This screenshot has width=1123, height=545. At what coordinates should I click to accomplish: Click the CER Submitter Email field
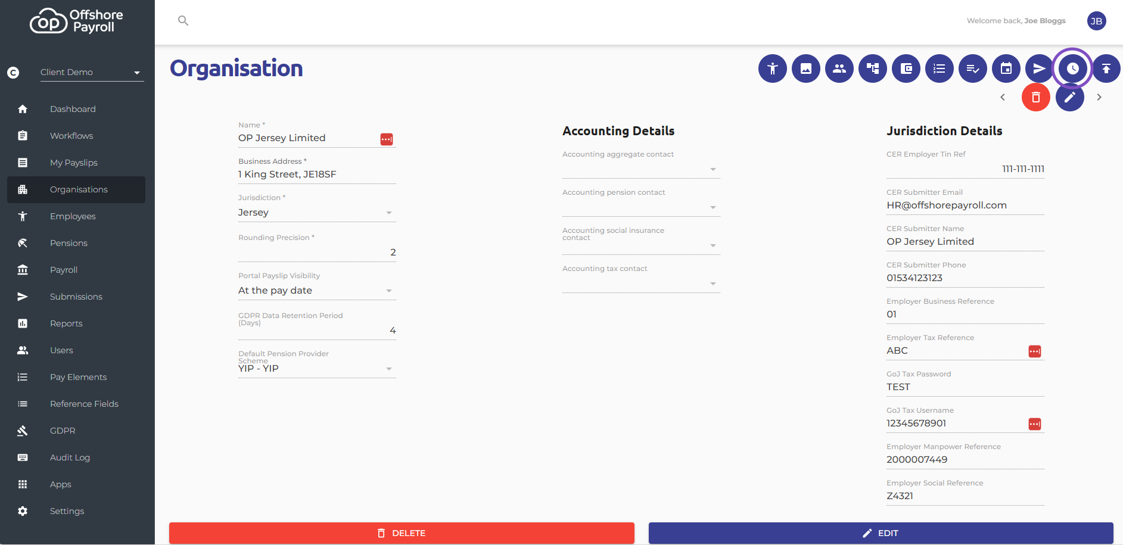pyautogui.click(x=965, y=205)
